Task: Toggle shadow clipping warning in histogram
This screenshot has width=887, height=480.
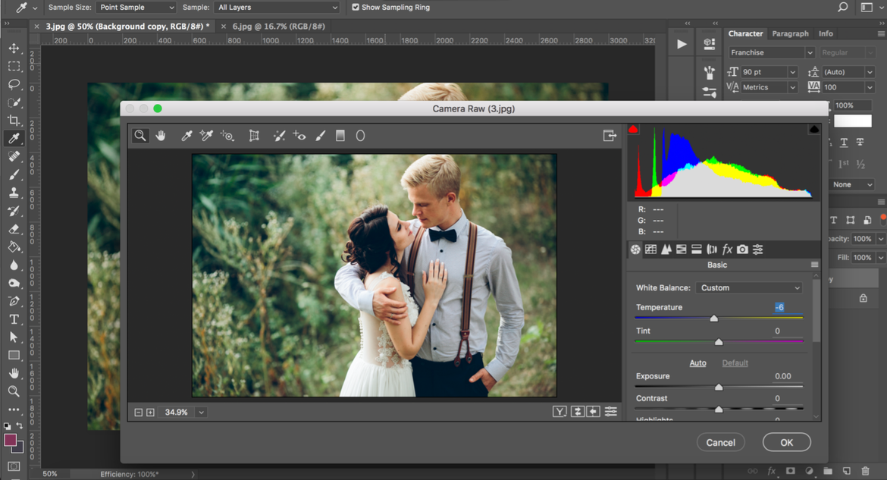Action: (633, 130)
